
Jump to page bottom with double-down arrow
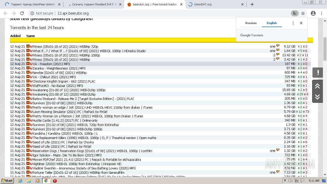[318, 97]
